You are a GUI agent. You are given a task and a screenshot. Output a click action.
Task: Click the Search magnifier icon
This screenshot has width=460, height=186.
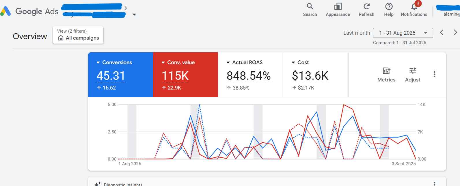310,6
